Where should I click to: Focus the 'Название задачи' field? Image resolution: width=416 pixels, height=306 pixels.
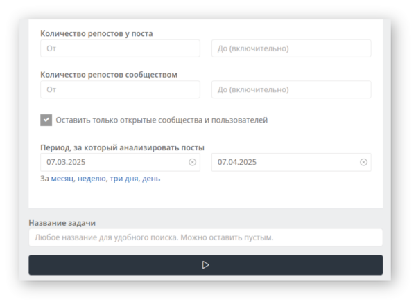(206, 237)
